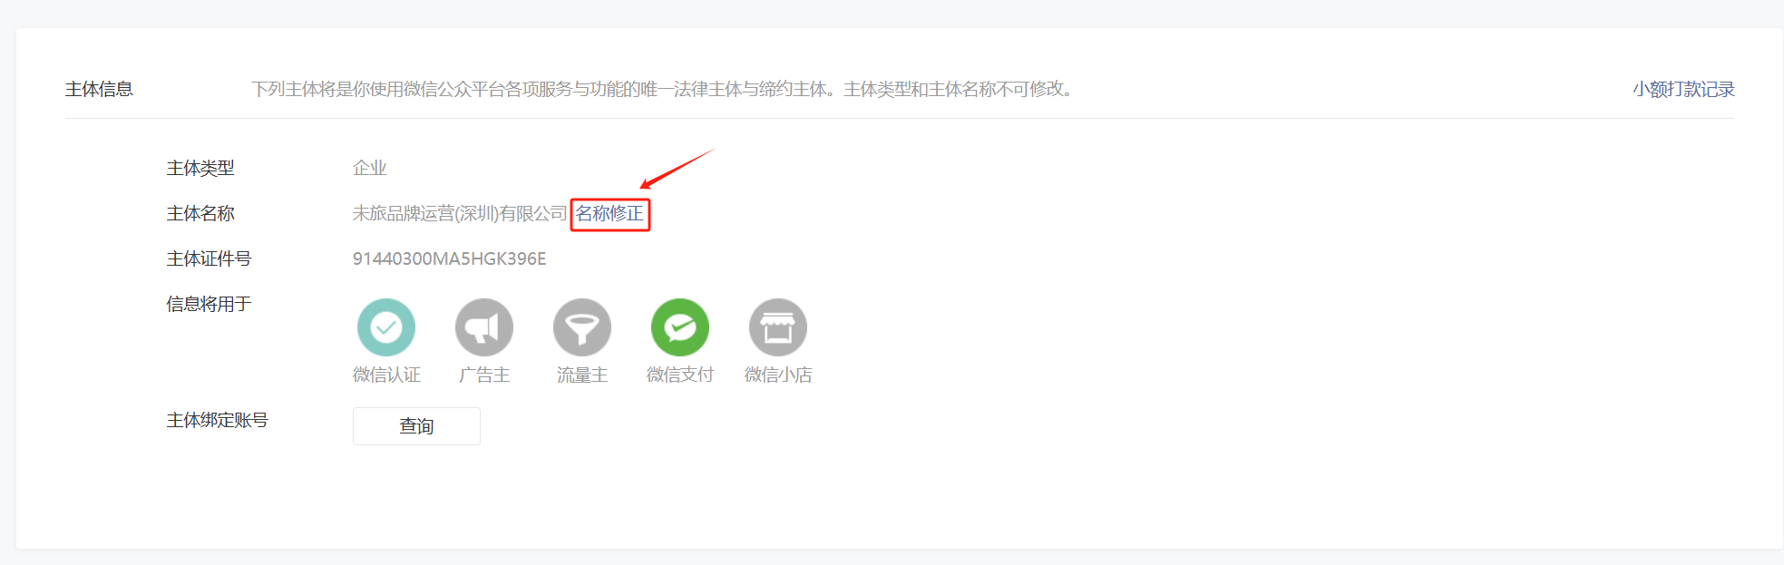Open the 微信小店 shop icon
Viewport: 1784px width, 565px height.
[x=778, y=327]
